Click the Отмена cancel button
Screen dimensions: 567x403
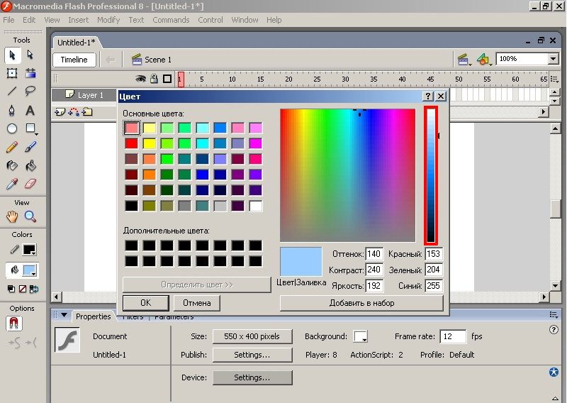pyautogui.click(x=197, y=303)
